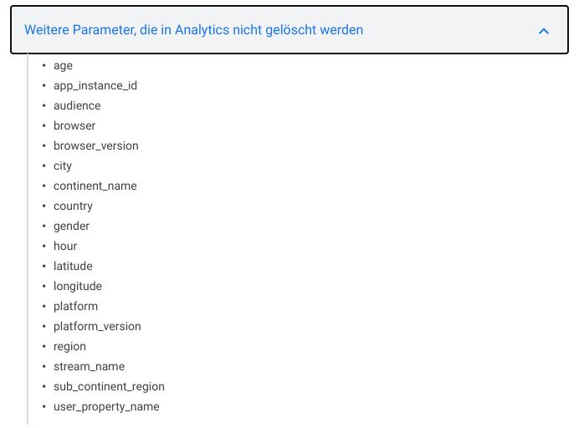Screen dimensions: 584x428
Task: Click the 'continent_name' parameter
Action: (95, 186)
